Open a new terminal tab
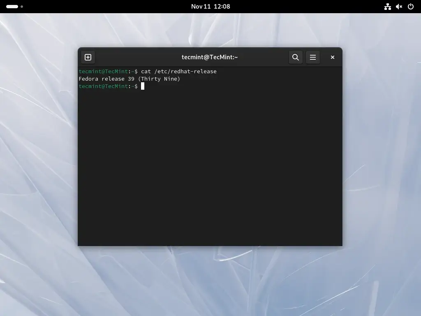This screenshot has height=316, width=421. pyautogui.click(x=88, y=57)
